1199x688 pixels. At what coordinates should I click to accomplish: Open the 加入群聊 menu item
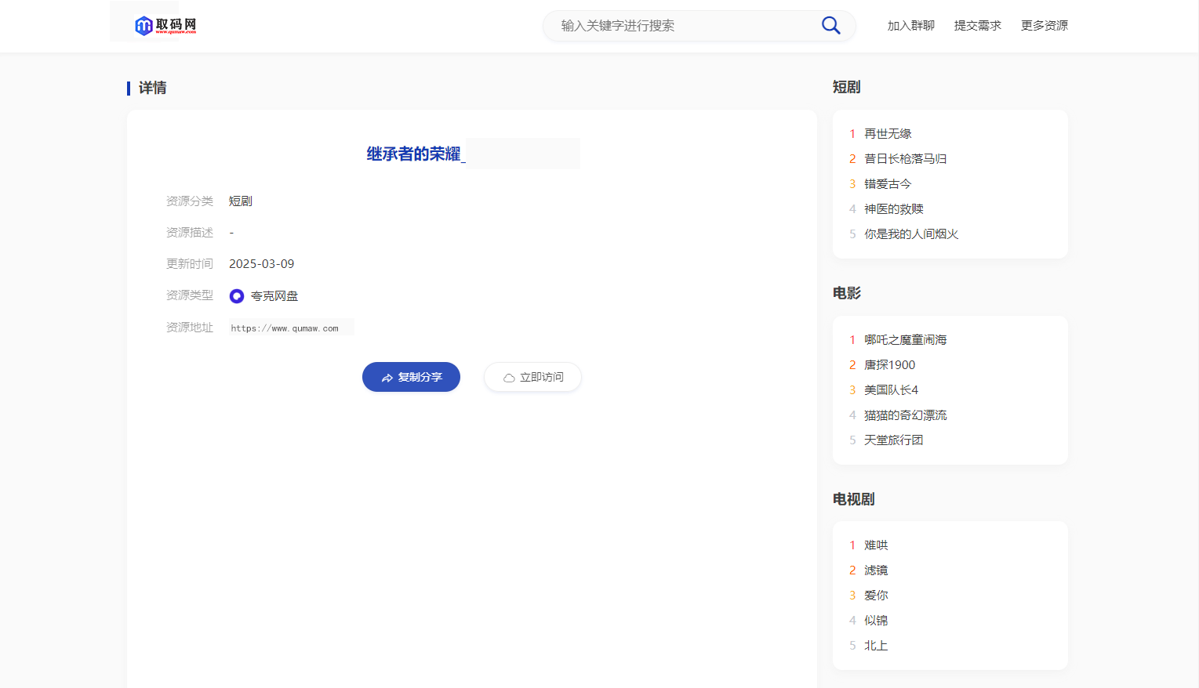910,25
